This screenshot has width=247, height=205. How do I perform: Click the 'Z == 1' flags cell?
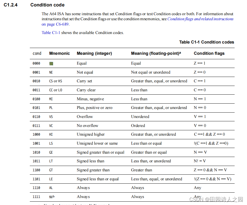199,63
